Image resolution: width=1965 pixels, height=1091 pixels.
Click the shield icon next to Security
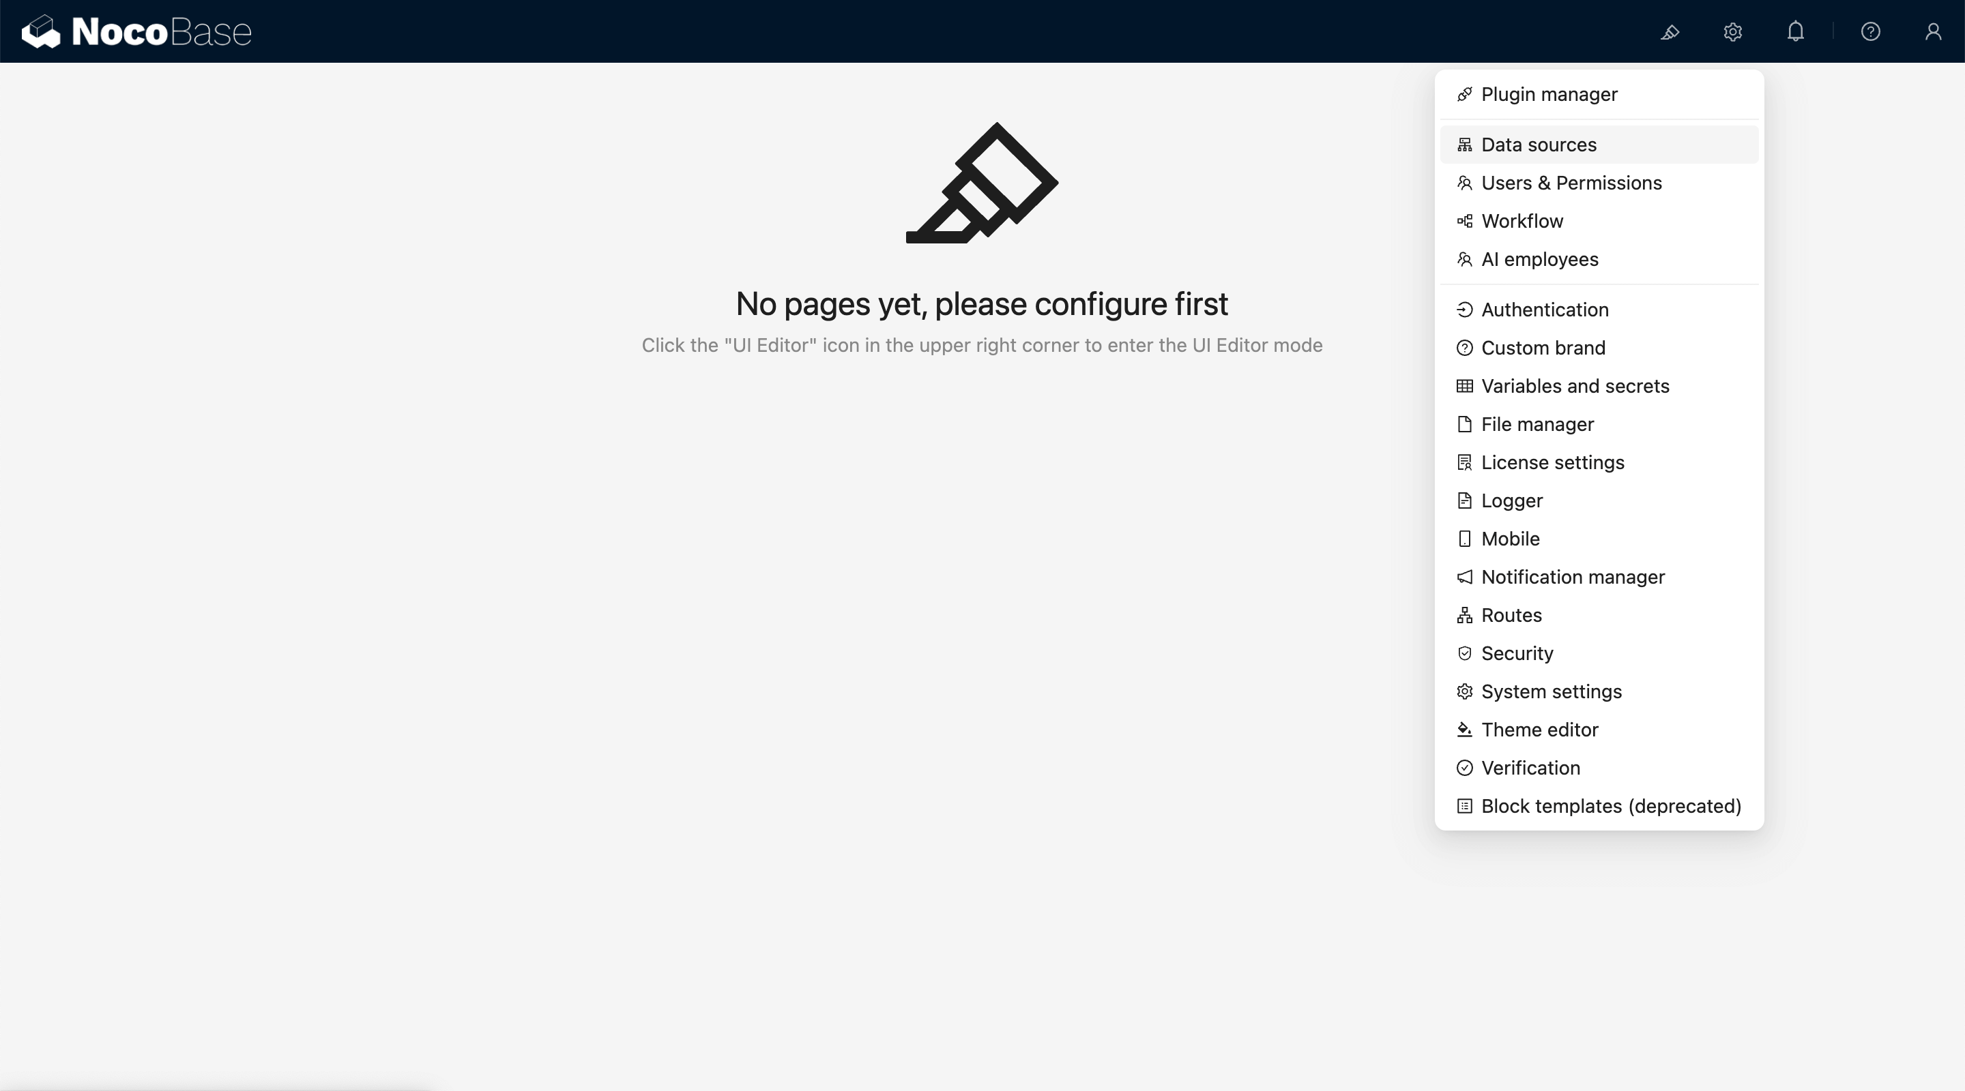(x=1464, y=653)
